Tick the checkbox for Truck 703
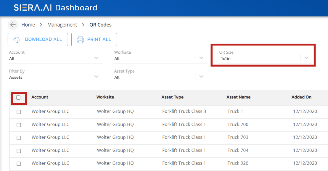Viewport: 328px width, 171px height. tap(19, 138)
